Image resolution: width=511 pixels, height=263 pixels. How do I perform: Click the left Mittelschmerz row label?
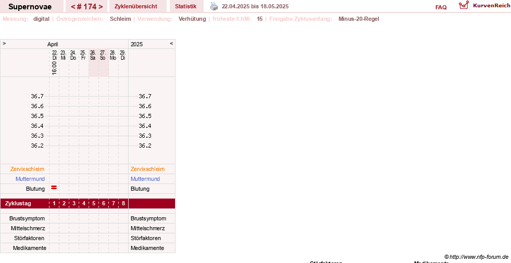[28, 228]
